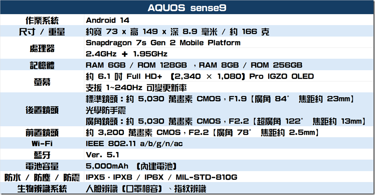Select the 後置鏡頭 row label
Image resolution: width=375 pixels, height=195 pixels.
(42, 110)
